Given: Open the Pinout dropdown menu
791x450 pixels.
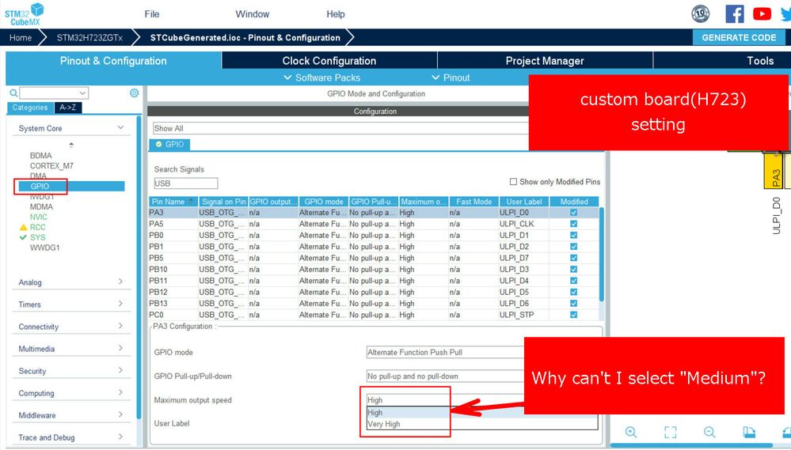Looking at the screenshot, I should pyautogui.click(x=451, y=78).
